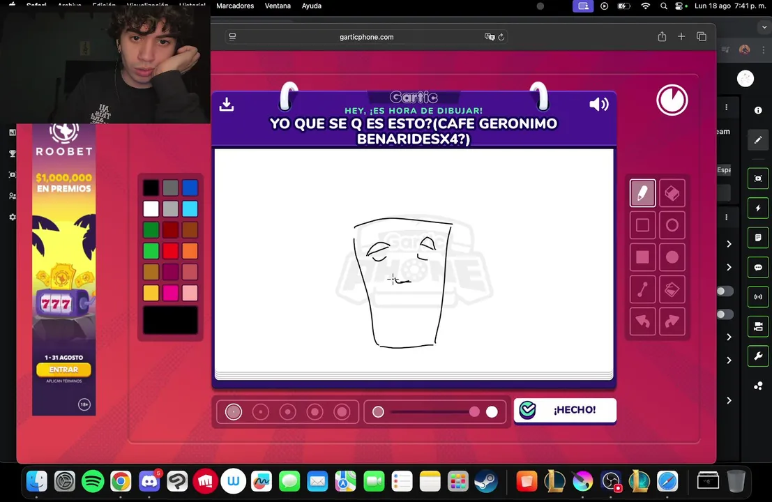Image resolution: width=772 pixels, height=502 pixels.
Task: Open the Safari page menu beside address bar
Action: (232, 37)
